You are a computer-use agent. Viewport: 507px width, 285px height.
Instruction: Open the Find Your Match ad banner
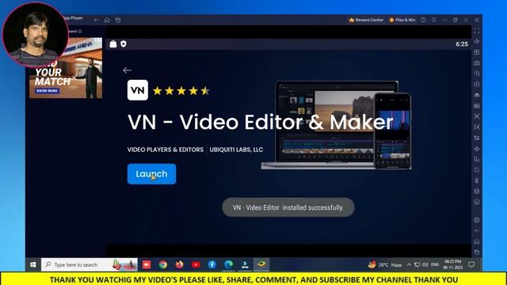point(66,68)
